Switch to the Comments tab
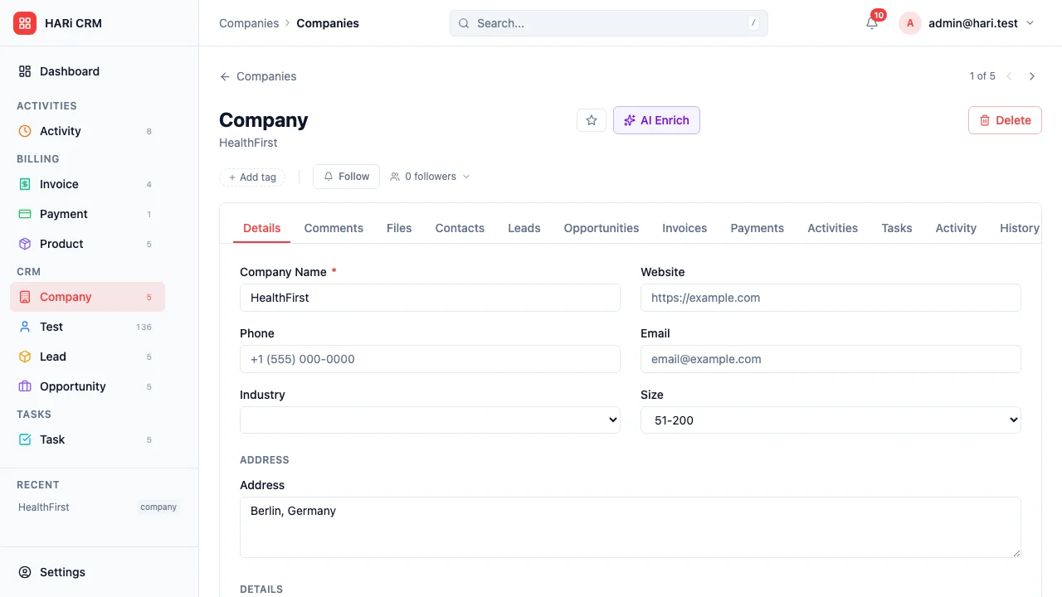Viewport: 1062px width, 597px height. coord(334,228)
